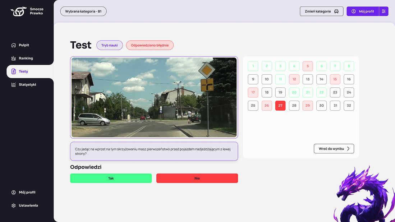Click the Statystyki chart icon
395x222 pixels.
point(14,85)
